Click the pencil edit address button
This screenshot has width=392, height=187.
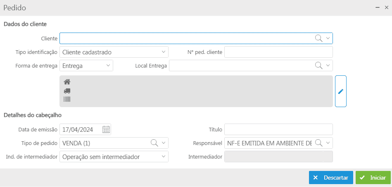coord(340,91)
